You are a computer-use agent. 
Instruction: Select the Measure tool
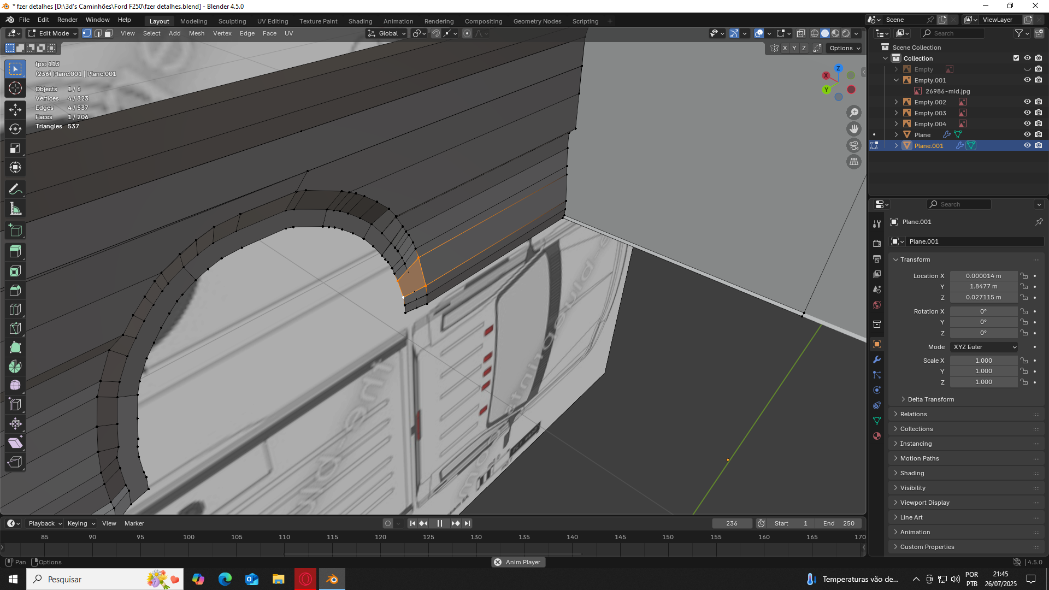point(15,209)
